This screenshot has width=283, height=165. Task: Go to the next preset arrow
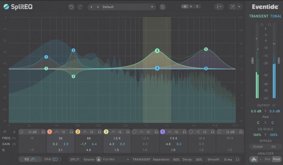(x=98, y=7)
